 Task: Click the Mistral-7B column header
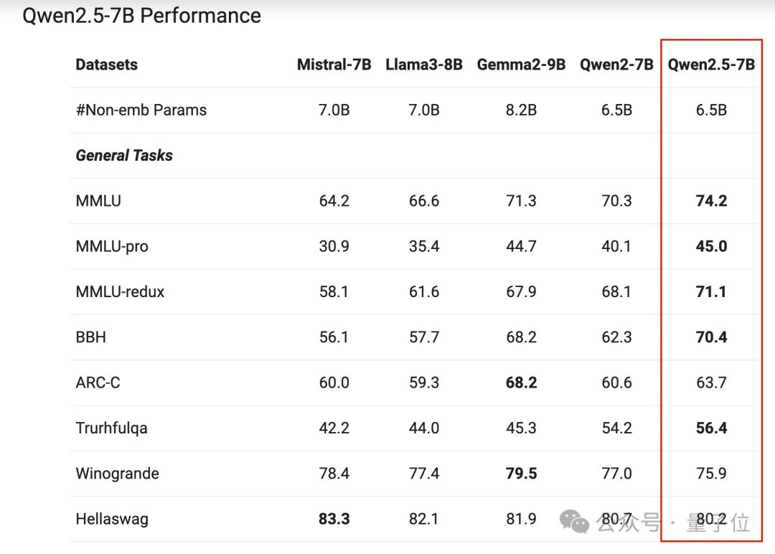point(334,65)
